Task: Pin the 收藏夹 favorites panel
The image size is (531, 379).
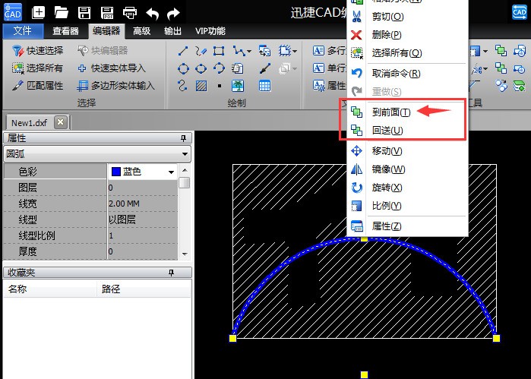Action: click(182, 272)
